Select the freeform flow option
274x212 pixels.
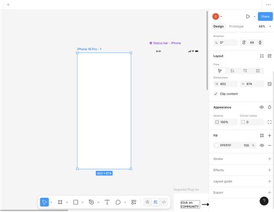tap(220, 71)
